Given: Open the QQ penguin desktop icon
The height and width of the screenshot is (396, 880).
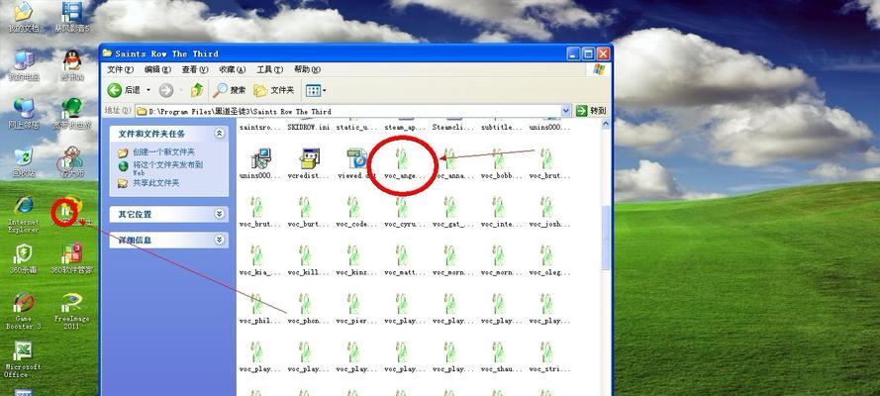Looking at the screenshot, I should (x=72, y=59).
